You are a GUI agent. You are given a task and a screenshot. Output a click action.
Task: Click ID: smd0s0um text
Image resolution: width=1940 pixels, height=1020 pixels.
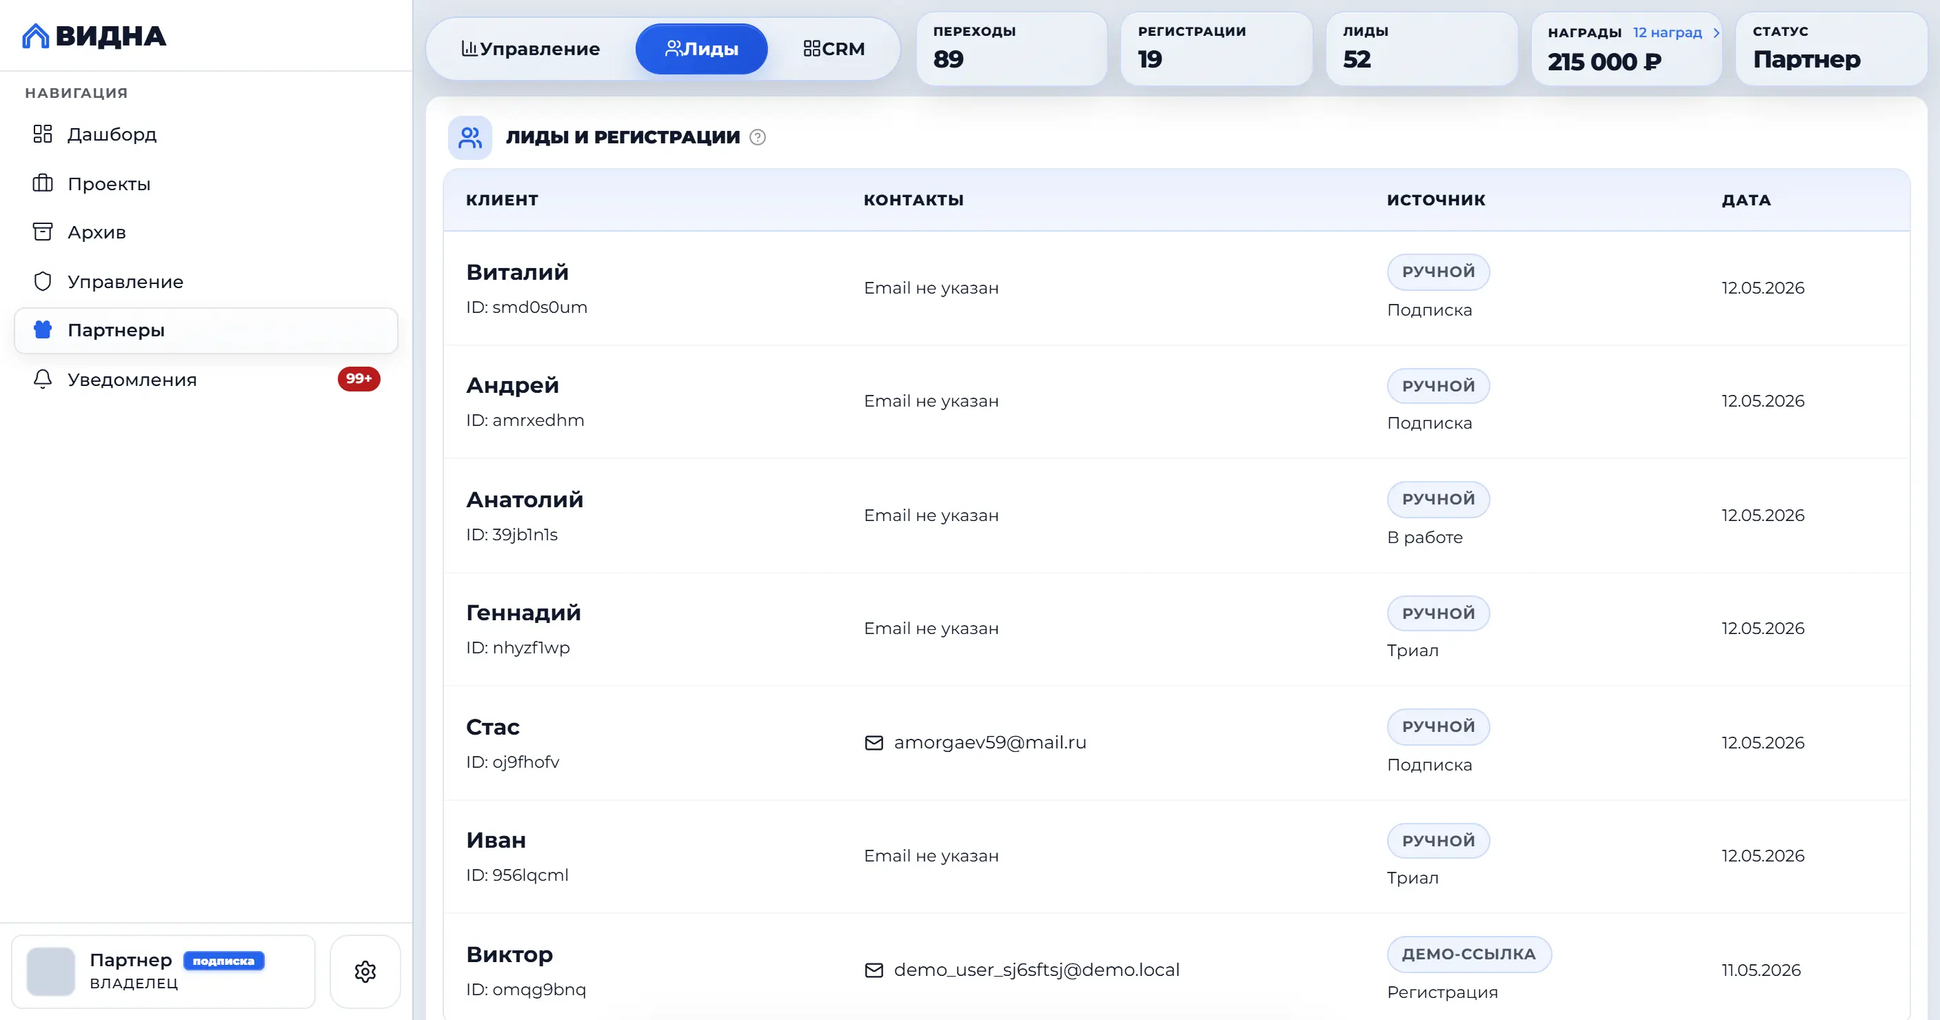tap(527, 307)
